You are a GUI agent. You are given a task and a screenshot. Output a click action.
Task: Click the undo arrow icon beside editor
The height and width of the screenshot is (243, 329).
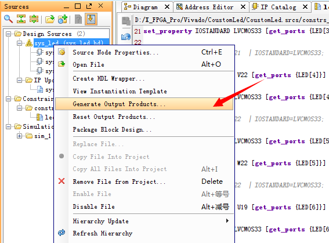[x=126, y=37]
